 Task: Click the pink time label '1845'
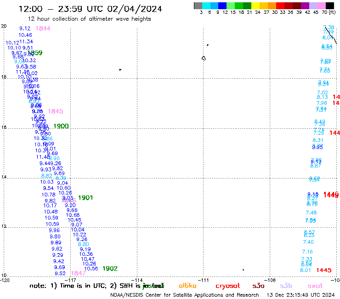pos(56,111)
